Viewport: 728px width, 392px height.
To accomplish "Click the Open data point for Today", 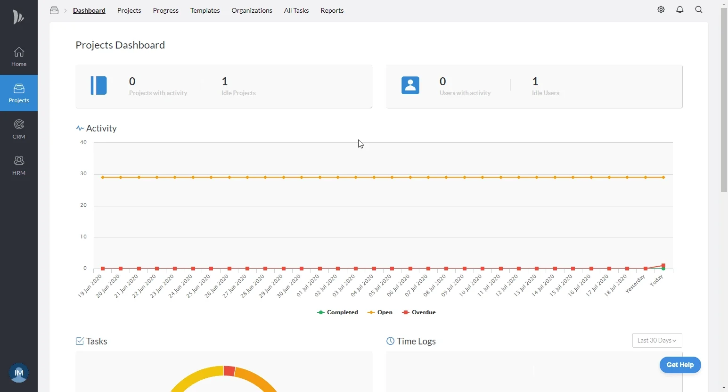I will [x=663, y=177].
